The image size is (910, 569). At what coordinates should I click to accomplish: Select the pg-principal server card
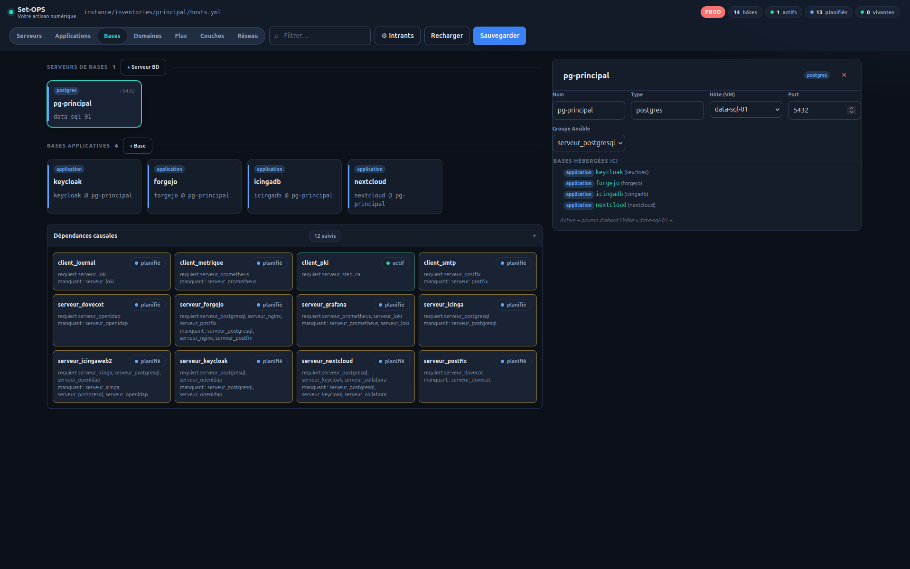pyautogui.click(x=94, y=104)
